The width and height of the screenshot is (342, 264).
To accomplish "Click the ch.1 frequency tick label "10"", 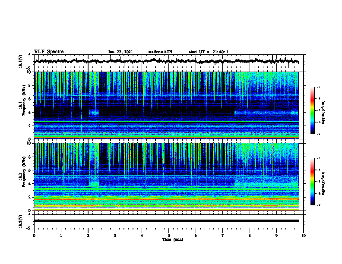I will pyautogui.click(x=29, y=72).
